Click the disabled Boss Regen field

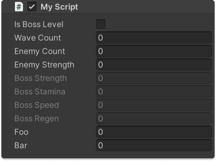[154, 119]
